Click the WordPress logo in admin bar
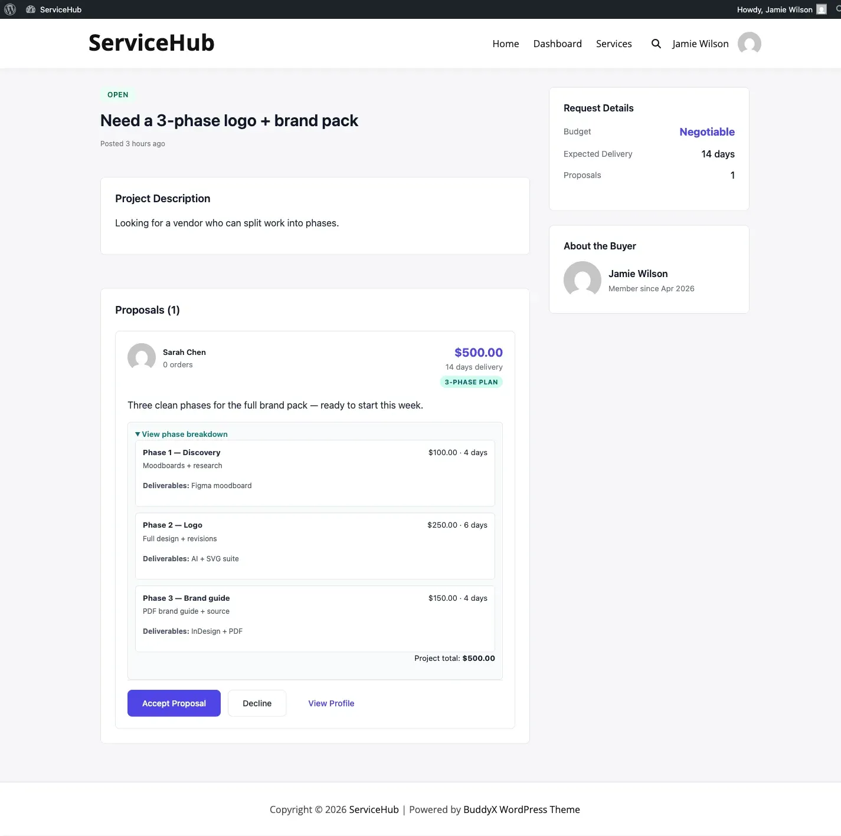 (10, 9)
